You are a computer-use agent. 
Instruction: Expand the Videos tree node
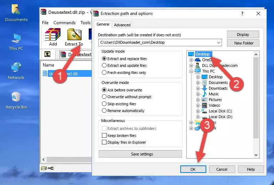click(x=198, y=105)
